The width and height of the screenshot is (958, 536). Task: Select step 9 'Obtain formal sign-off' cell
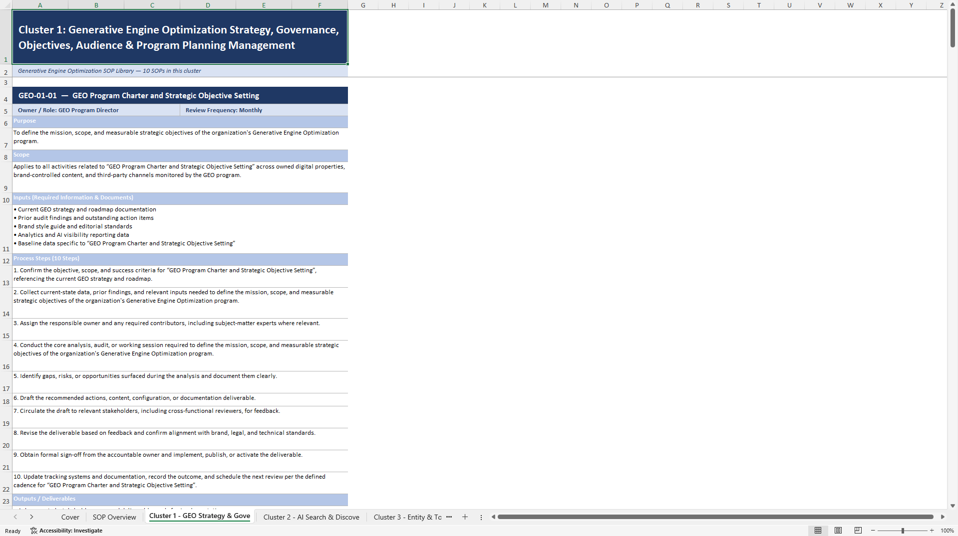(180, 461)
